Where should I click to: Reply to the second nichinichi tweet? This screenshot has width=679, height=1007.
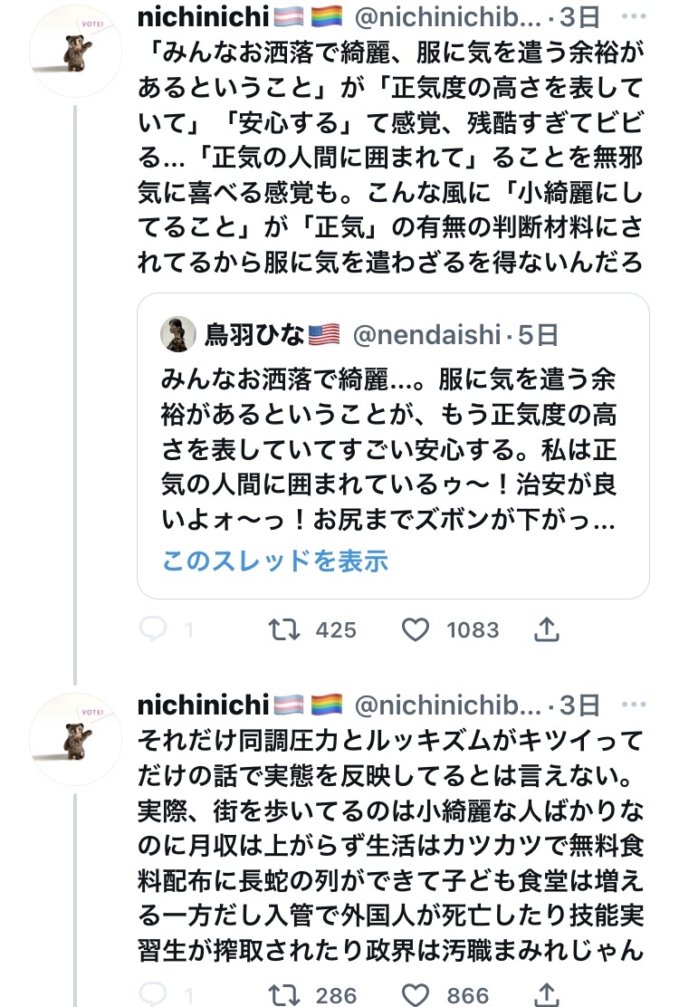(x=156, y=996)
